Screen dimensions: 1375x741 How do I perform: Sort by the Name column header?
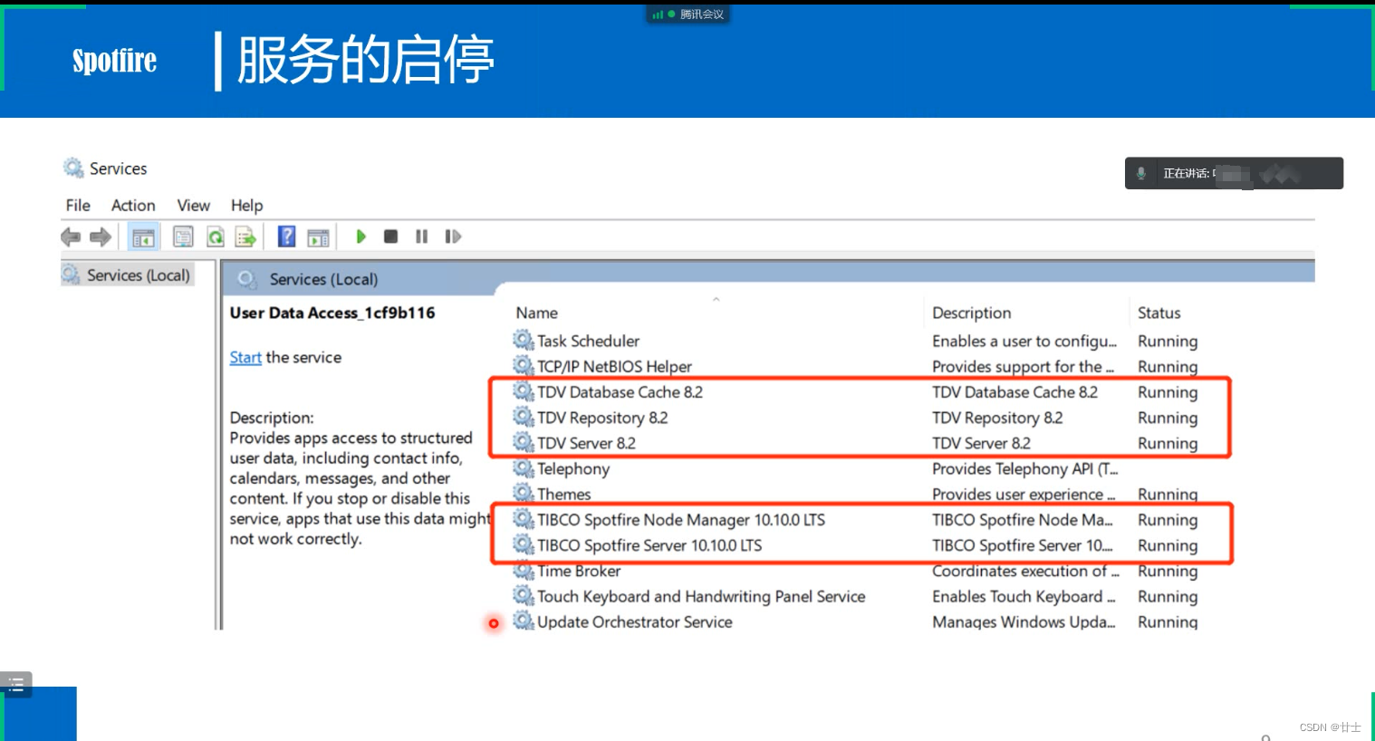pyautogui.click(x=537, y=313)
